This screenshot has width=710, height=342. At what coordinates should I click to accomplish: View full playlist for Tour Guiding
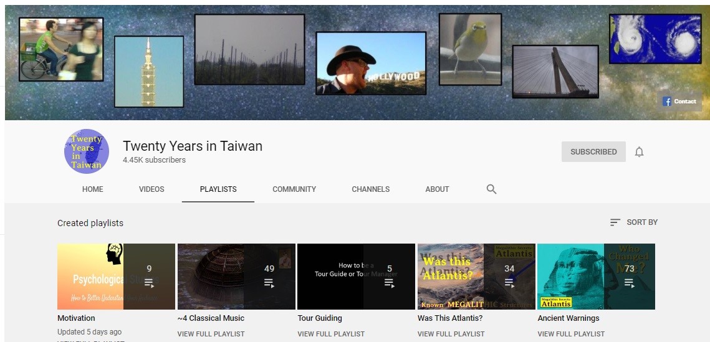pos(331,334)
